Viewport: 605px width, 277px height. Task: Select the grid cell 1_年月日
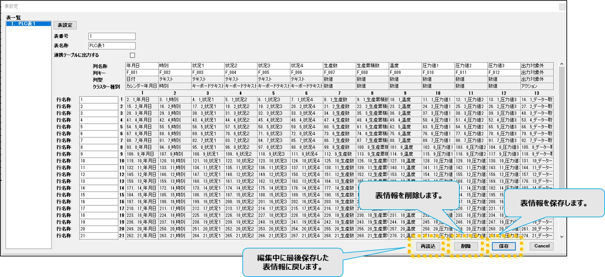[142, 100]
